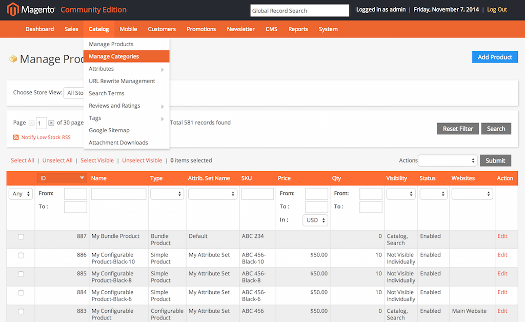The width and height of the screenshot is (525, 322).
Task: Open the Status filter dropdown
Action: [434, 193]
